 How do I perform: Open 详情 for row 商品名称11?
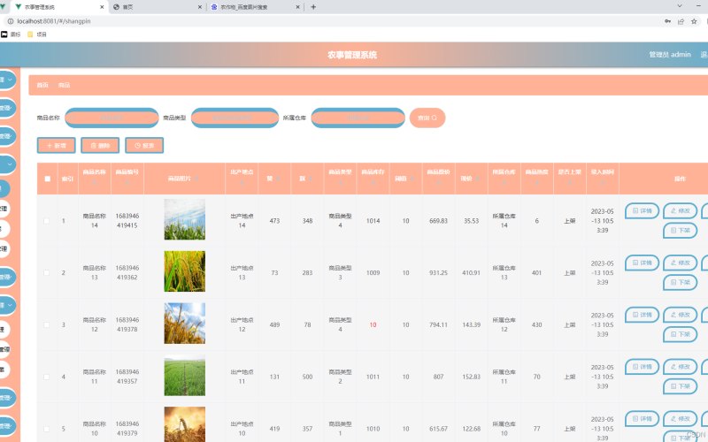click(x=643, y=367)
